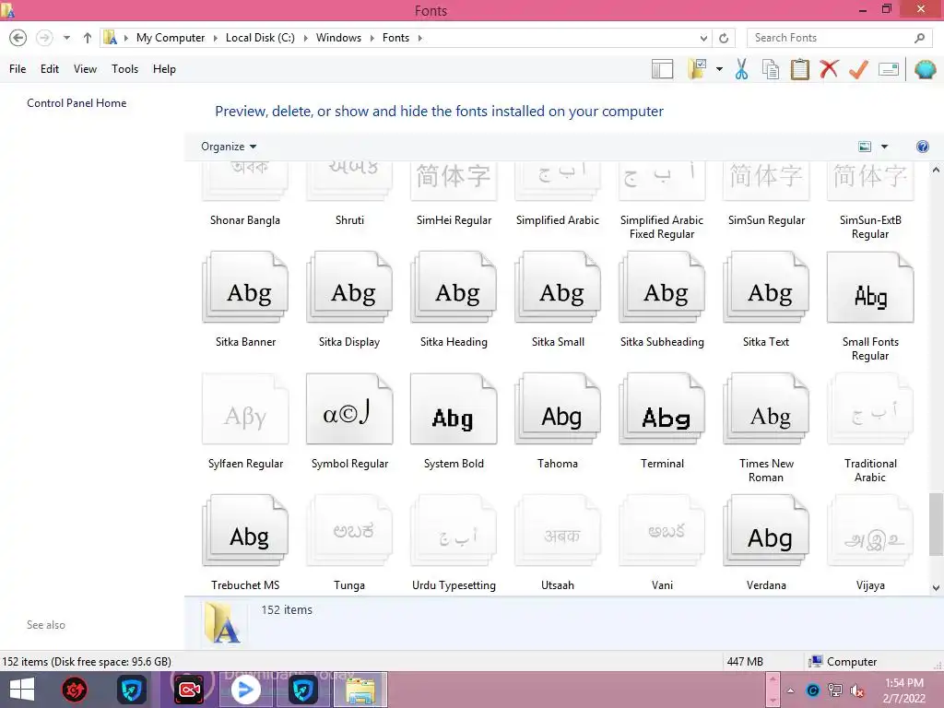Click the change view icon

(865, 147)
